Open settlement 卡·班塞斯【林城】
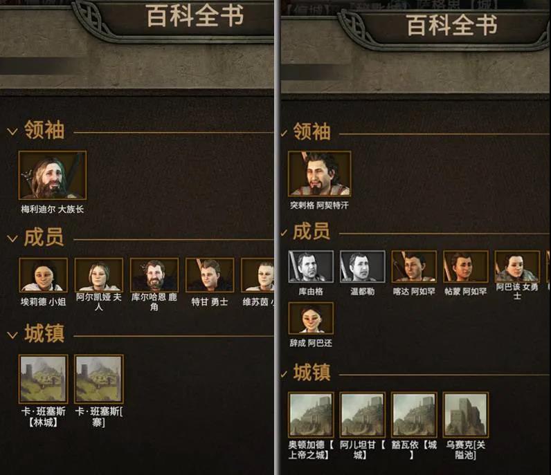Image resolution: width=551 pixels, height=475 pixels. click(43, 379)
